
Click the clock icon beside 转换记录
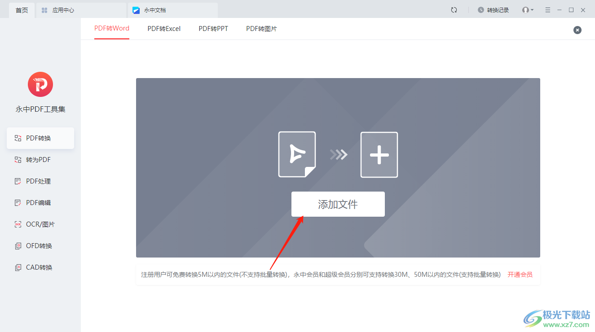pos(481,10)
